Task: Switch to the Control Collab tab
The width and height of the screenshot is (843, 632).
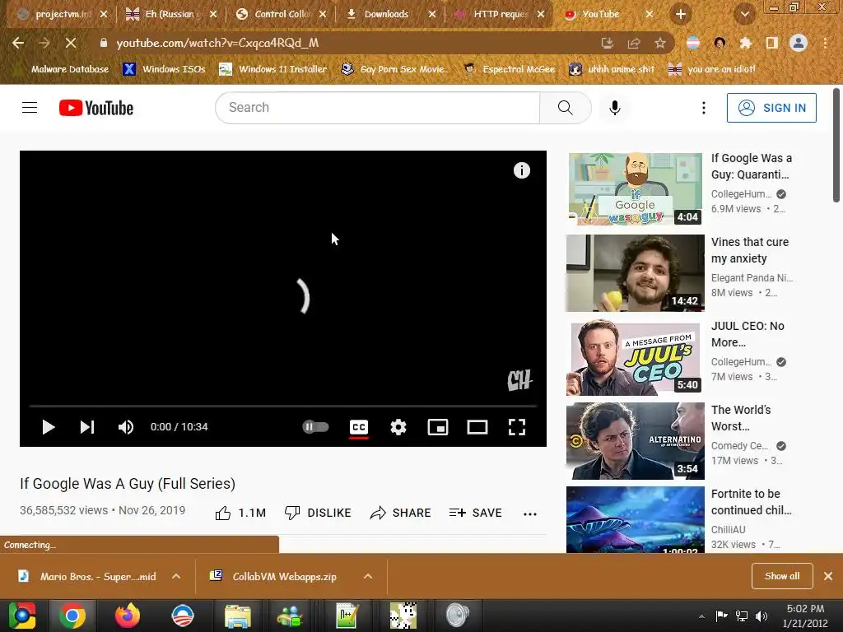Action: coord(282,14)
